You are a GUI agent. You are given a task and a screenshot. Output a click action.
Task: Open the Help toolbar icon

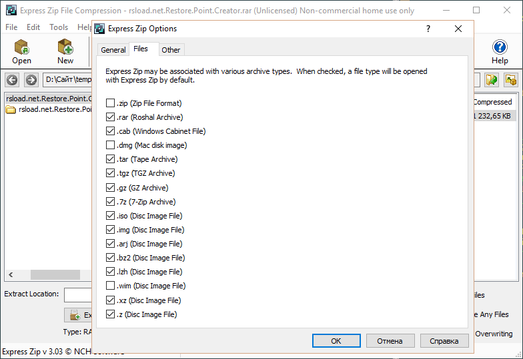(x=500, y=48)
